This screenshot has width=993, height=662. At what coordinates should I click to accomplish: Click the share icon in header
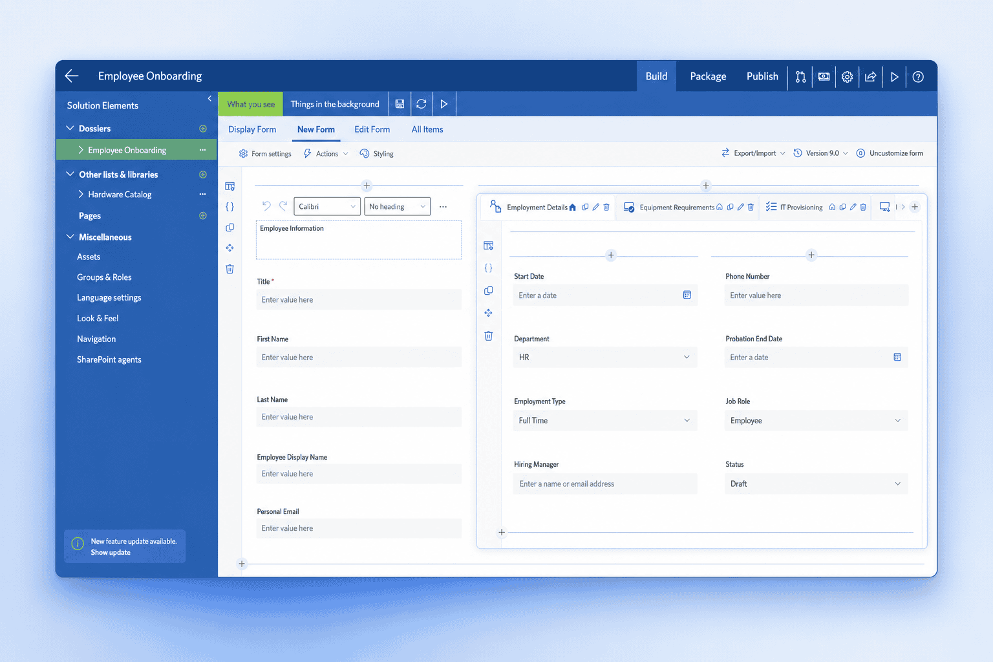[870, 76]
